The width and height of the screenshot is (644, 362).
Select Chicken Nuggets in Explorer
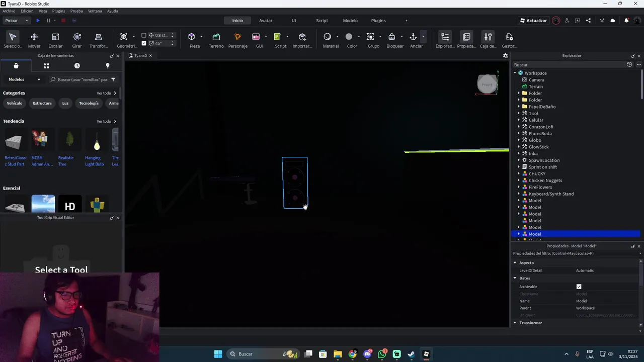pos(545,180)
